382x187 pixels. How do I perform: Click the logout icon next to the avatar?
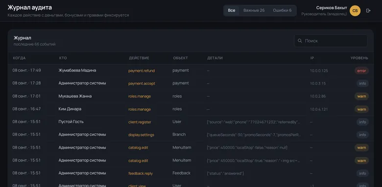(368, 11)
